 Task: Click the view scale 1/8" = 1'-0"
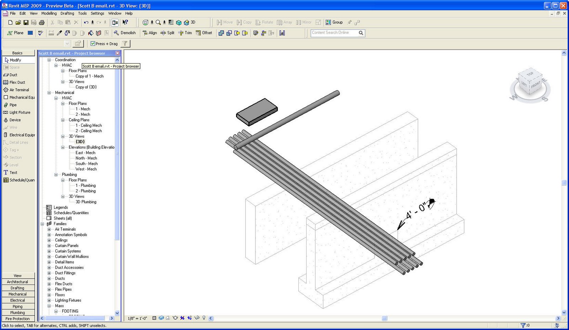coord(137,318)
